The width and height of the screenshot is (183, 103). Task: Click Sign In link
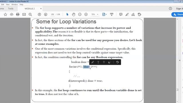180,9
